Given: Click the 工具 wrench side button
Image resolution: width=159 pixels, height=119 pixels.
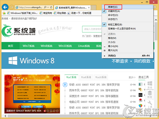Looking at the screenshot, I should click(x=150, y=104).
